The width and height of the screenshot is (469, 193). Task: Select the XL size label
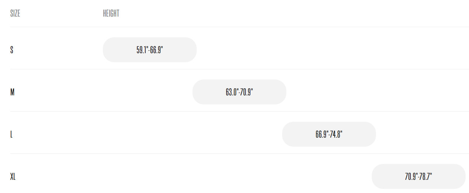(13, 176)
